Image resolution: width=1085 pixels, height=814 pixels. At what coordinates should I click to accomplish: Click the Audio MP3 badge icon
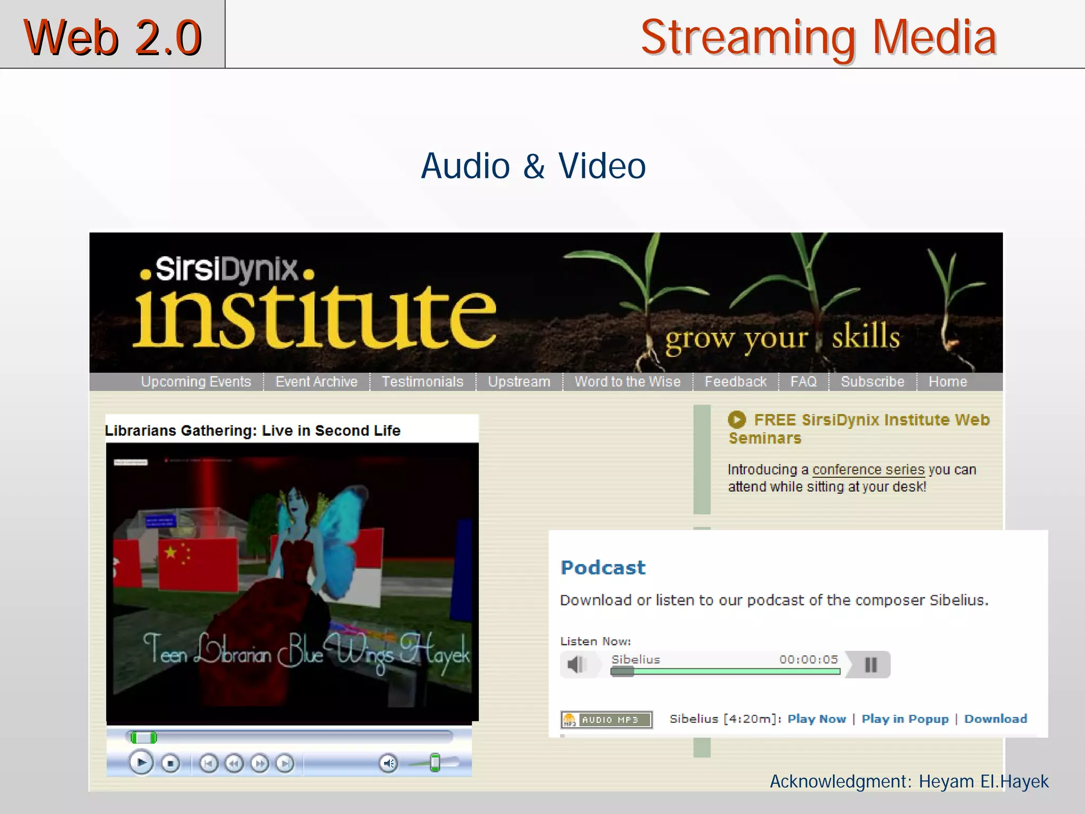point(607,720)
